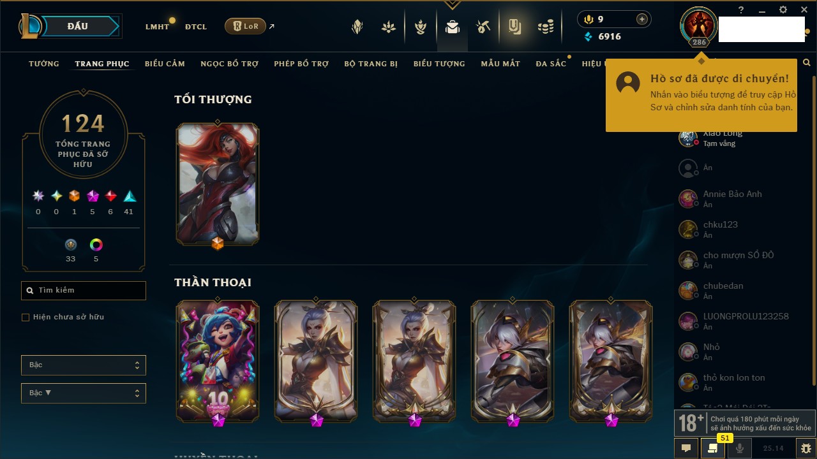Open the Bậc ▼ sorting dropdown
This screenshot has width=817, height=459.
[84, 393]
